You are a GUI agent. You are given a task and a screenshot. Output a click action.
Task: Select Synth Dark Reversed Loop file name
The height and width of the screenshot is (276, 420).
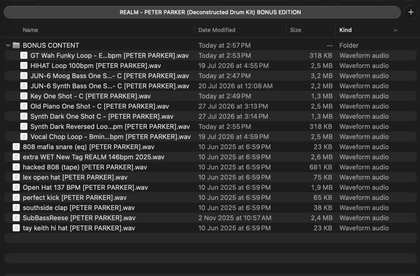(110, 126)
